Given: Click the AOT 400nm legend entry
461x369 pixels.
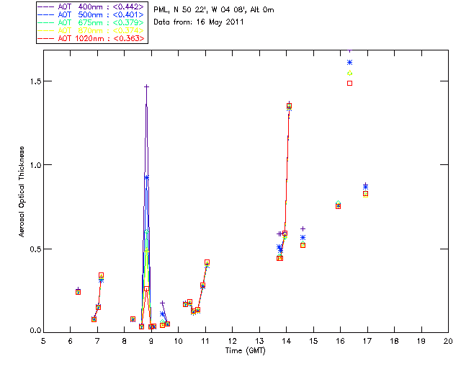Looking at the screenshot, I should pos(91,6).
